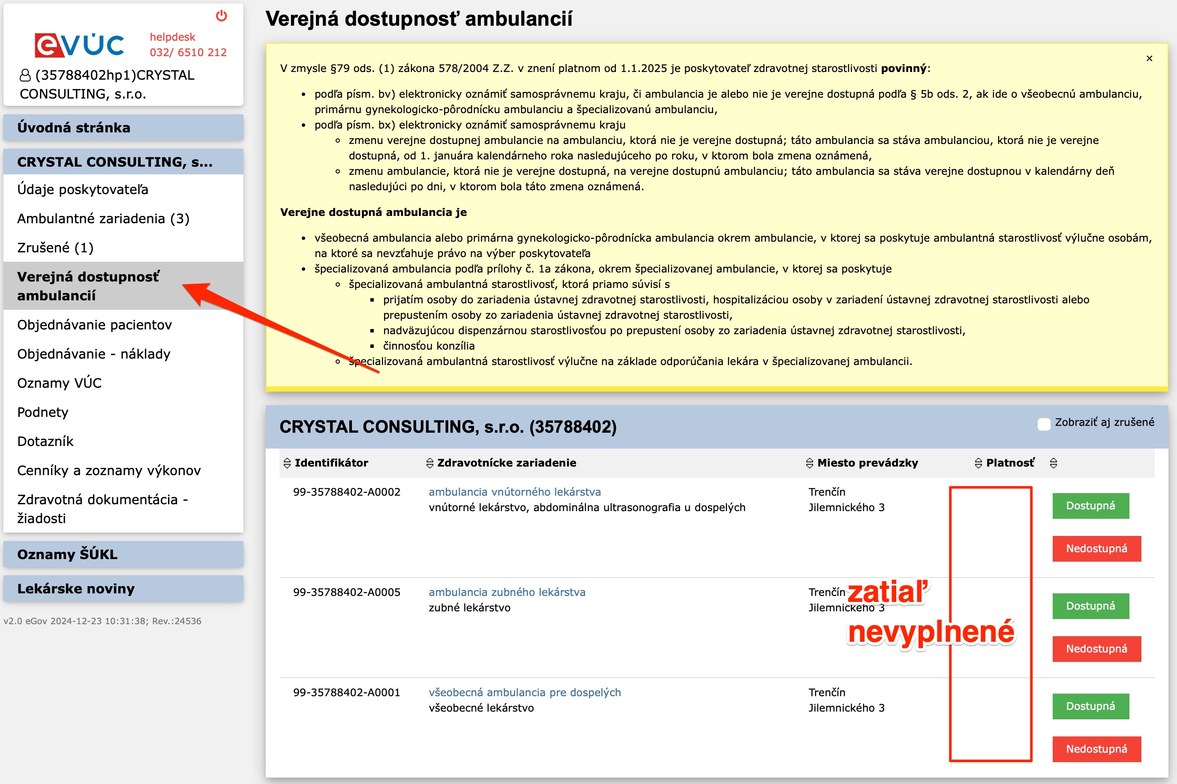Open Objednávanie - náklady
Screen dimensions: 1177x784
(123, 354)
